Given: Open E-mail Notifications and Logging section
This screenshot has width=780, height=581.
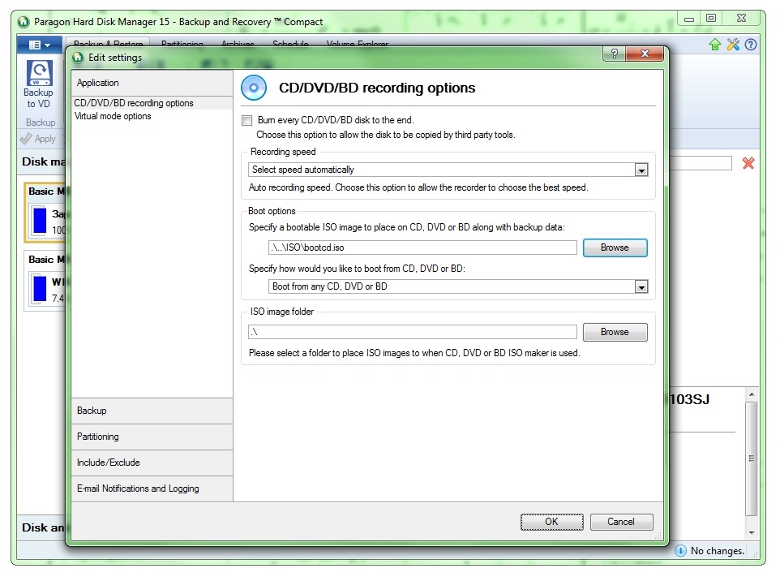Looking at the screenshot, I should click(x=152, y=488).
